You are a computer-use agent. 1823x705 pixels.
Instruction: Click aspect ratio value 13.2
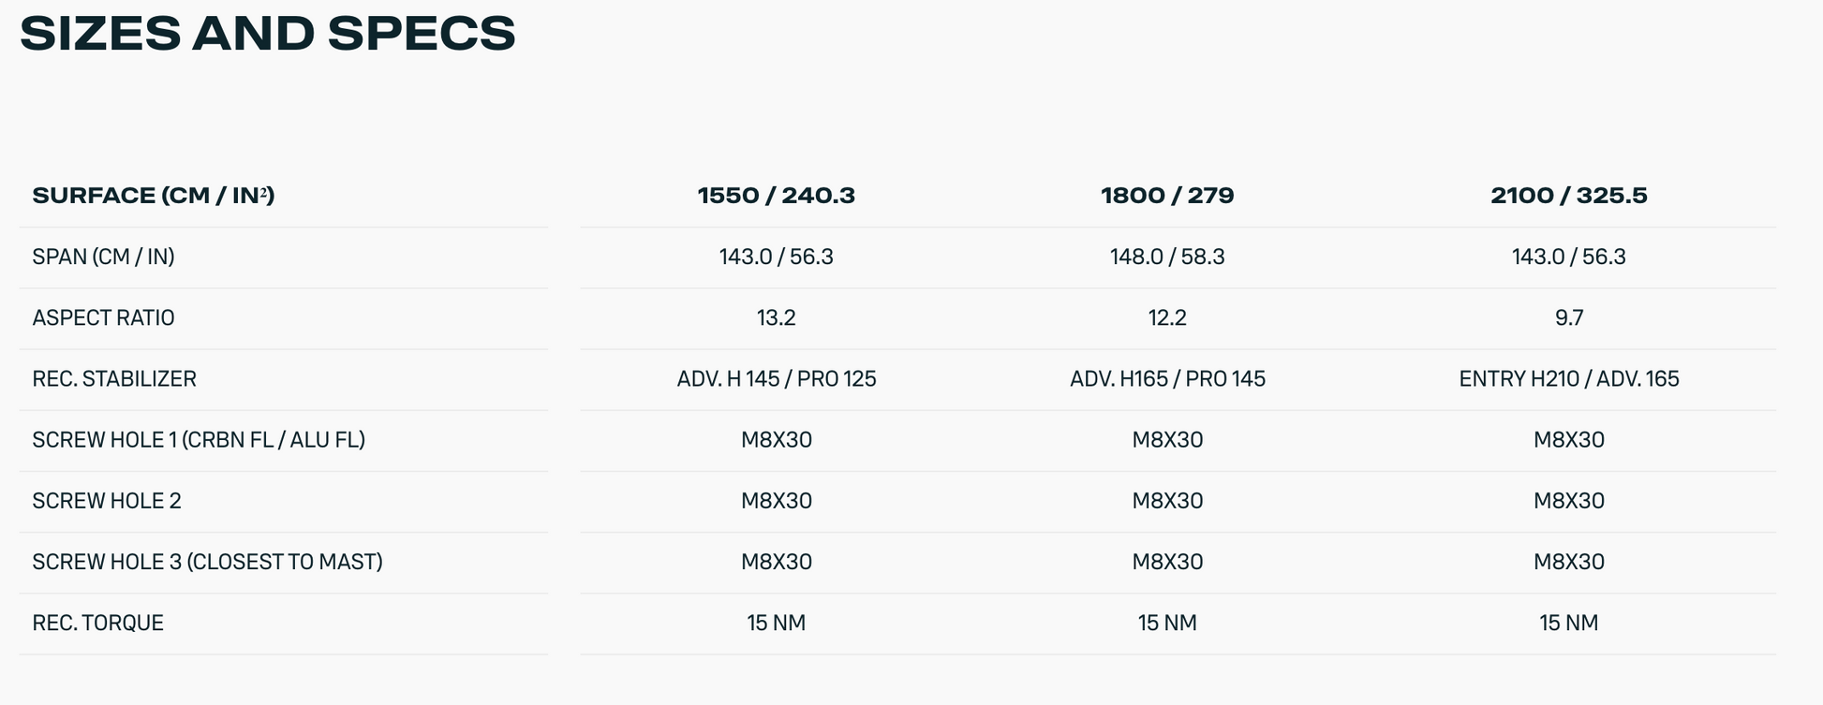[776, 318]
